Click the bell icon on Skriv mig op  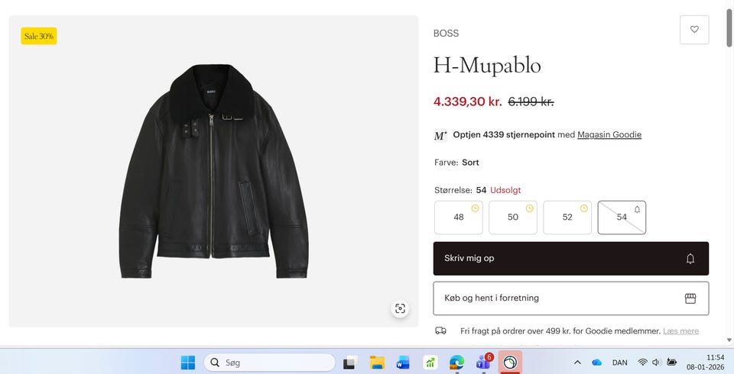tap(690, 259)
